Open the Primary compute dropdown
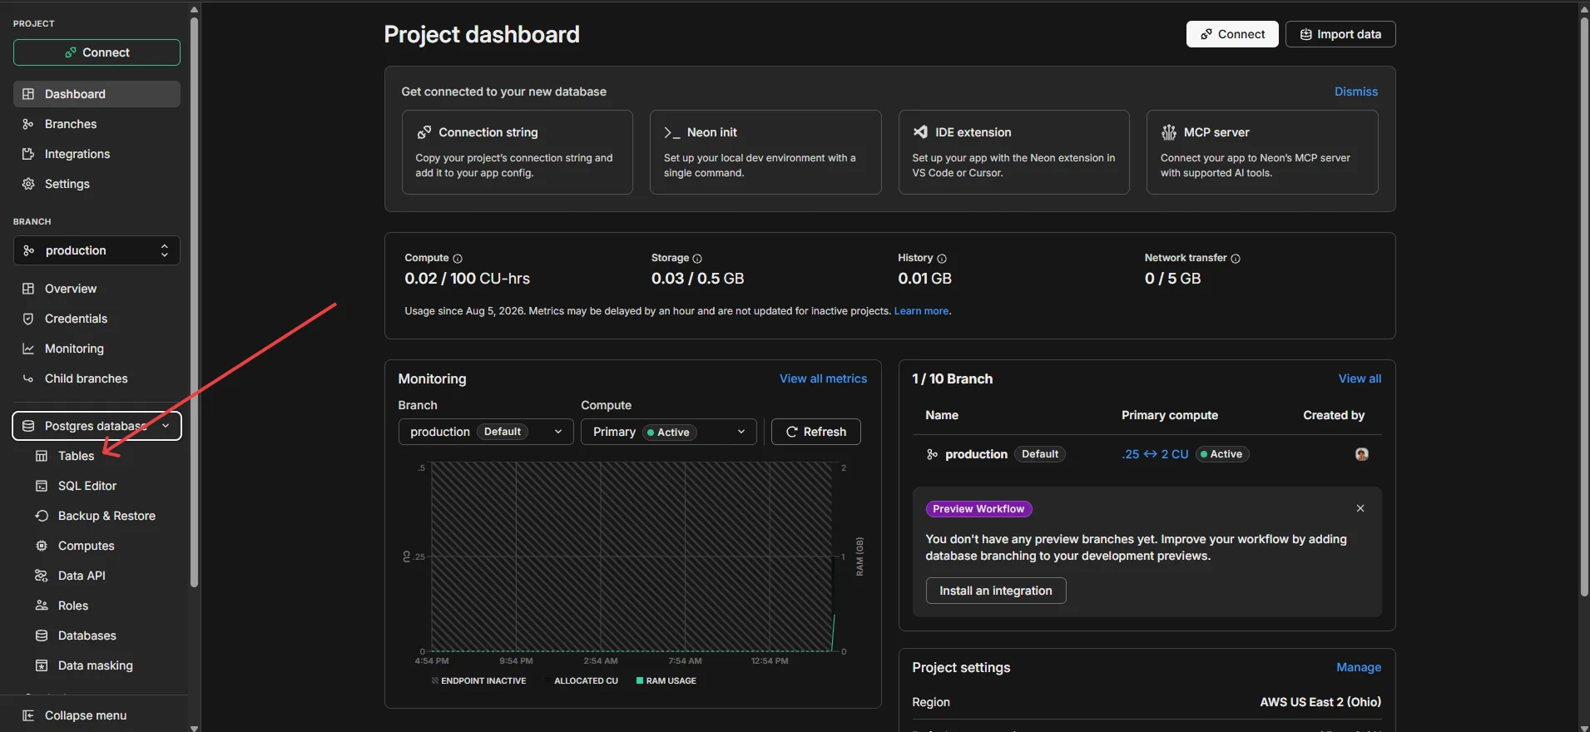The height and width of the screenshot is (732, 1590). [669, 432]
